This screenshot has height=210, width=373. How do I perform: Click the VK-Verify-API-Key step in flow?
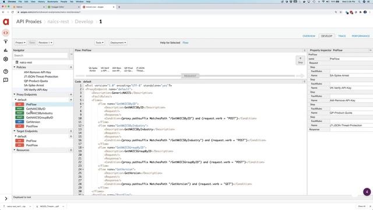point(105,69)
